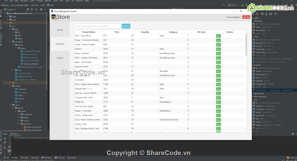Click Buy for Juice - Clam, 46 Oz

tap(218, 36)
